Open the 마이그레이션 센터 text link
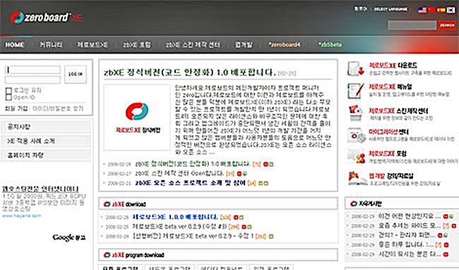459x270 pixels. (x=388, y=132)
